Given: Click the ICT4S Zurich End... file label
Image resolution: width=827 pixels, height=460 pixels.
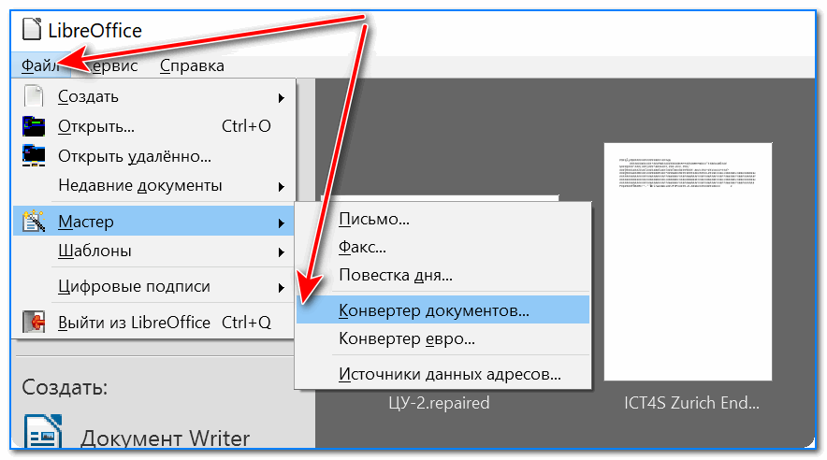Looking at the screenshot, I should [691, 403].
